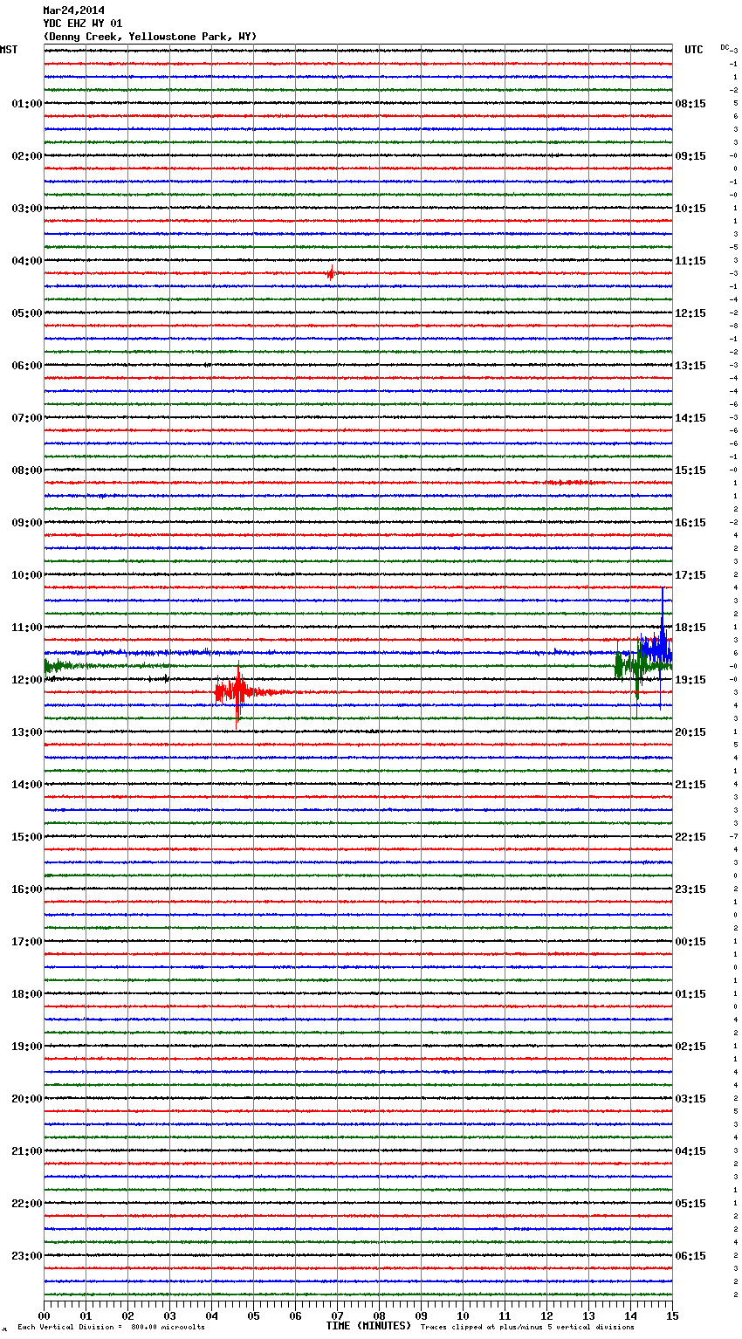Select the 11:00 MST row label
Image resolution: width=742 pixels, height=1339 pixels.
pos(27,628)
